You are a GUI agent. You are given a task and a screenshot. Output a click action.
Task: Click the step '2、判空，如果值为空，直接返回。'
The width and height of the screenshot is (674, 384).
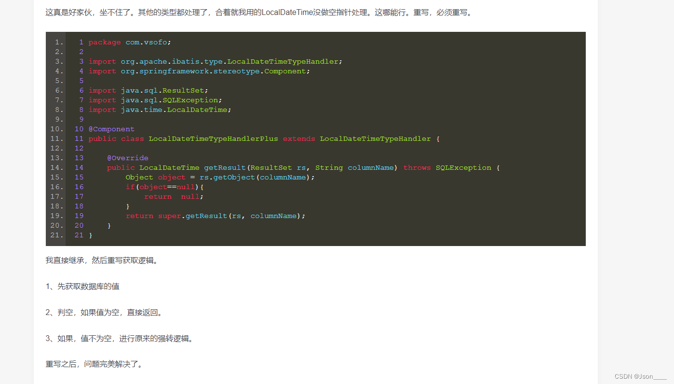105,313
